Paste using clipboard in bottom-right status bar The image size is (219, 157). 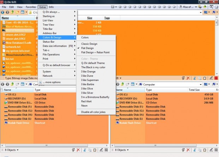pos(205,150)
